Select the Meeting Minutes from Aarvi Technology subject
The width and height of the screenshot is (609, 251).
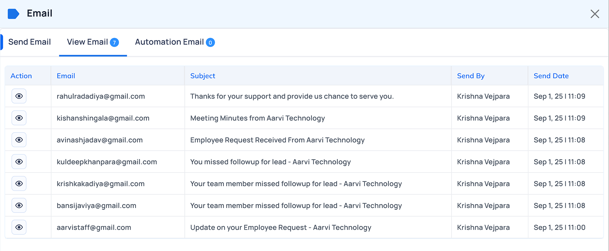[x=257, y=118]
